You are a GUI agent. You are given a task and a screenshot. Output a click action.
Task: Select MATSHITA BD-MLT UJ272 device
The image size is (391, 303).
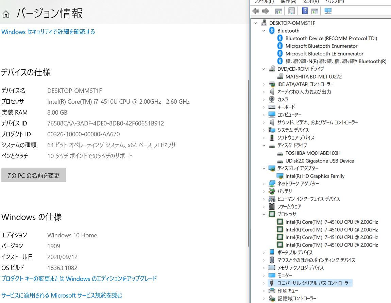(313, 77)
